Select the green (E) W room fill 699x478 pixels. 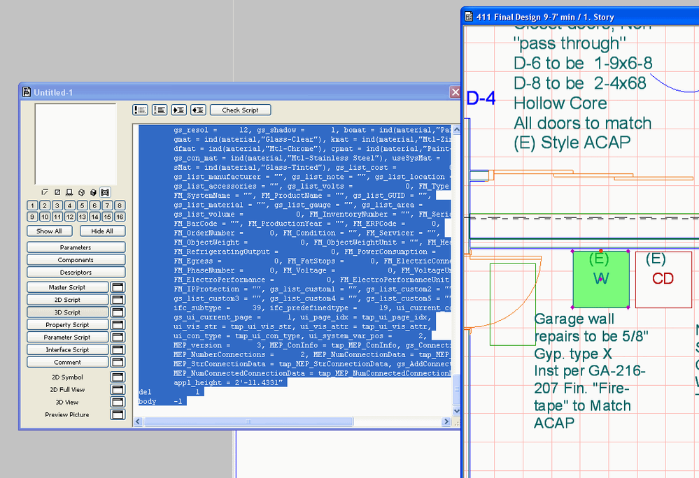pos(600,280)
